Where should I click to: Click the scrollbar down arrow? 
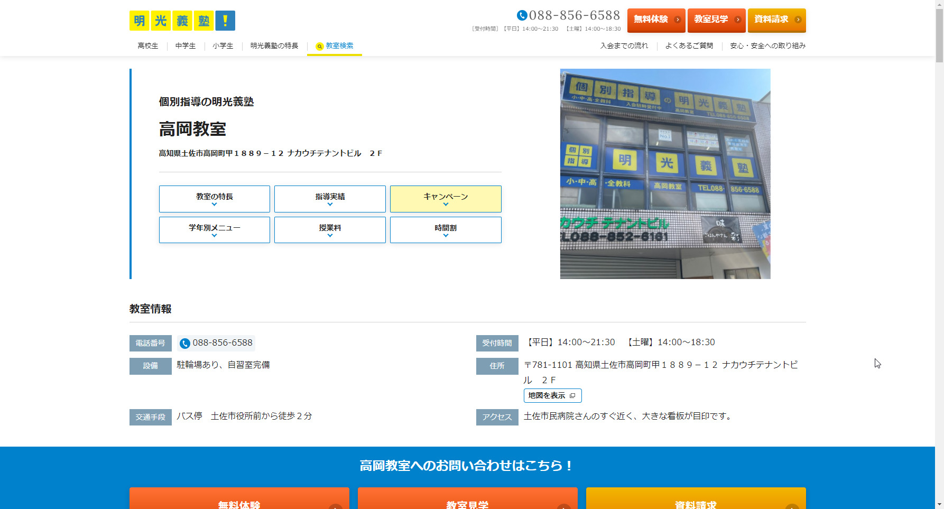939,504
